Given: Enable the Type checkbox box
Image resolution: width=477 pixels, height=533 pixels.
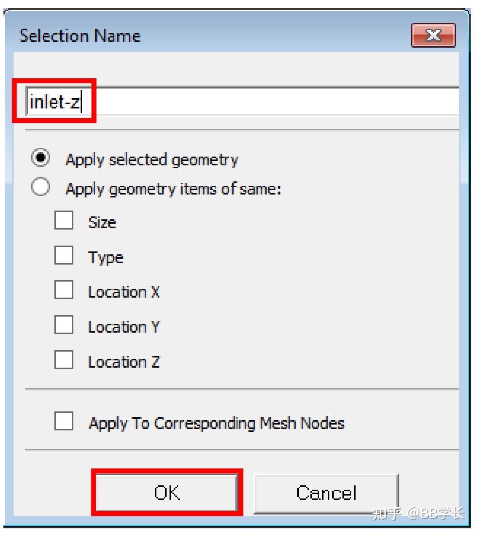Looking at the screenshot, I should coord(64,256).
